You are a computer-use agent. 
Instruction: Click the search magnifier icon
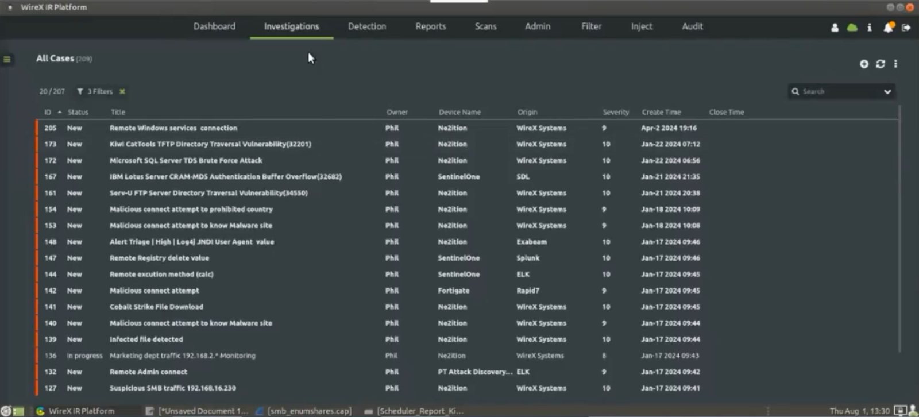tap(795, 91)
